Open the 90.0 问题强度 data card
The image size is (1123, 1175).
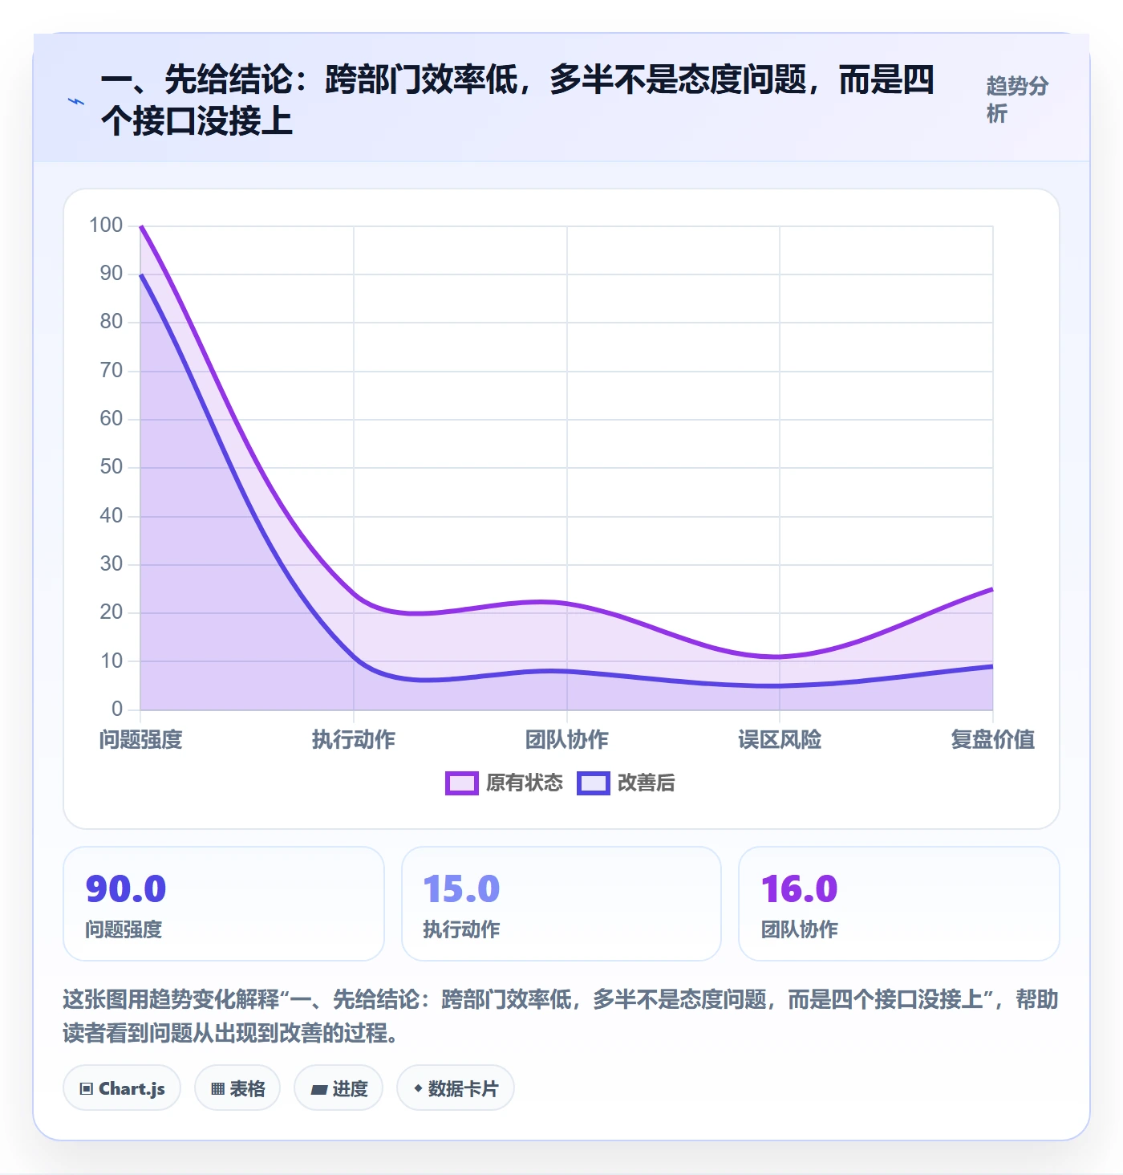tap(224, 904)
